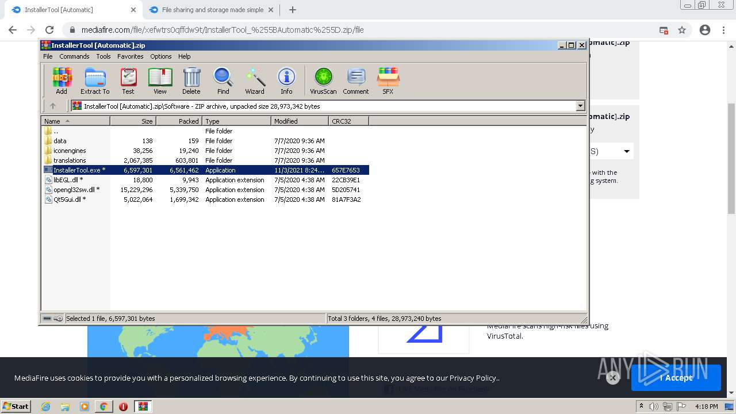Viewport: 736px width, 414px height.
Task: Click the status bar key icon
Action: click(x=58, y=319)
